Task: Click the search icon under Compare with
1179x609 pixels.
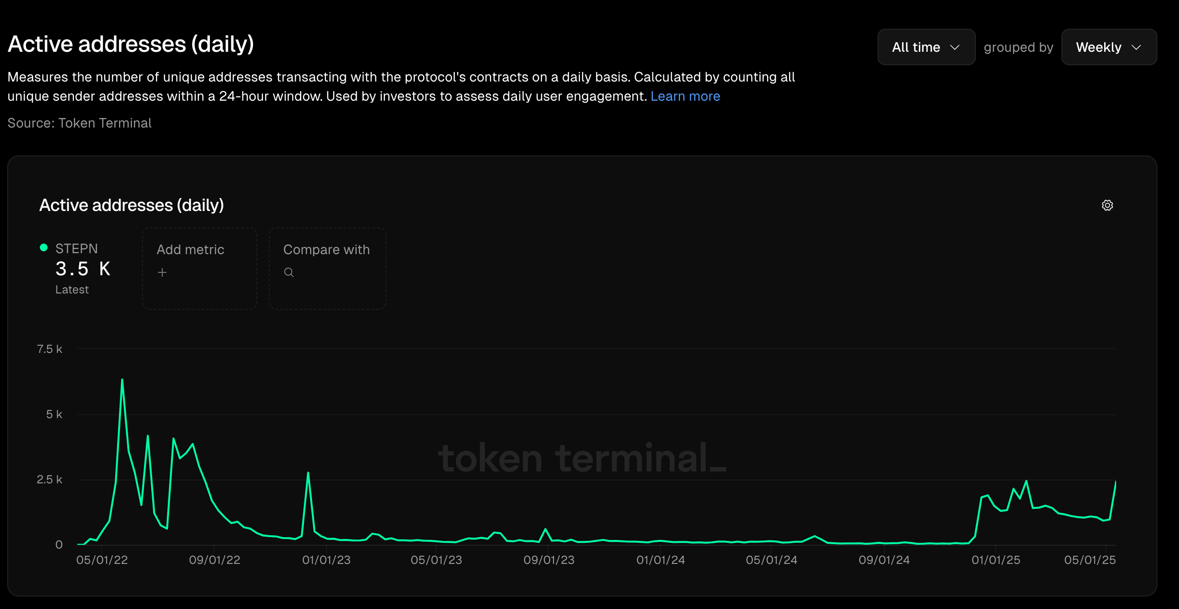Action: [289, 272]
